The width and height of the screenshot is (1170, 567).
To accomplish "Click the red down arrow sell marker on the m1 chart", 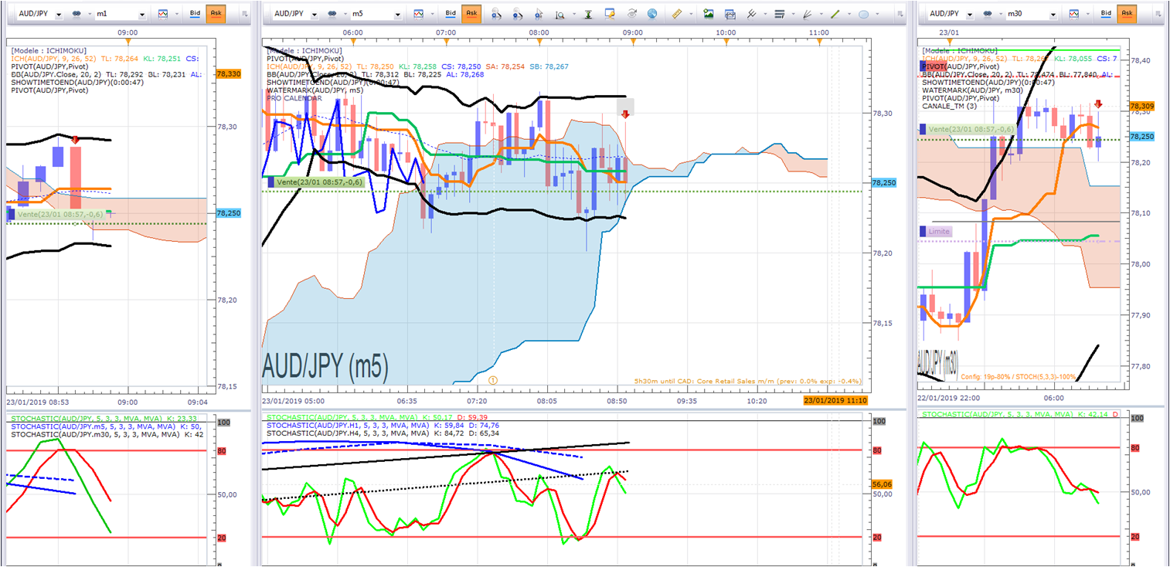I will pyautogui.click(x=75, y=140).
